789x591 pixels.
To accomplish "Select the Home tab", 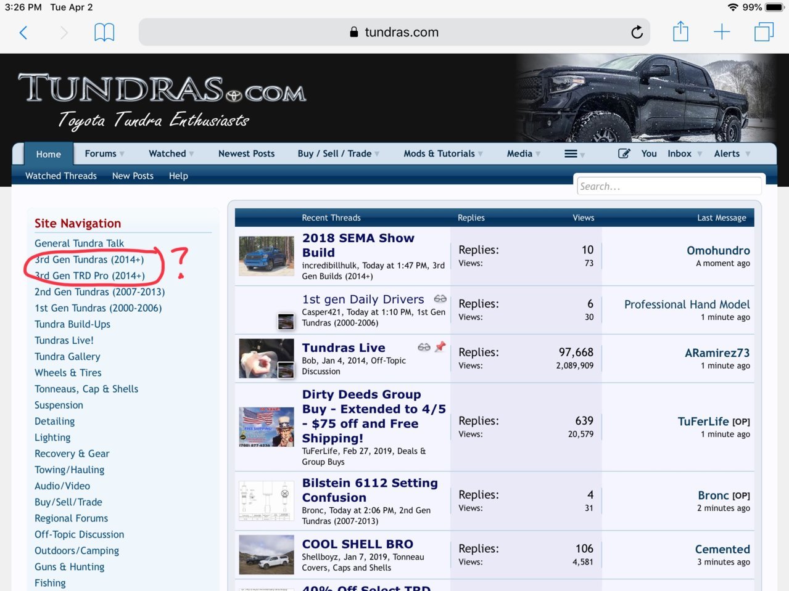I will (49, 154).
